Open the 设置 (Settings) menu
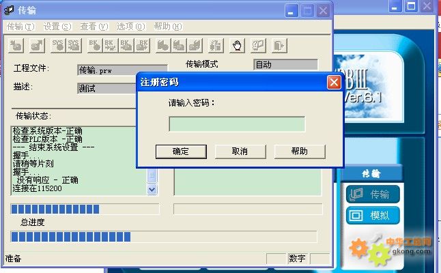Viewport: 441px width, 273px height. point(57,27)
